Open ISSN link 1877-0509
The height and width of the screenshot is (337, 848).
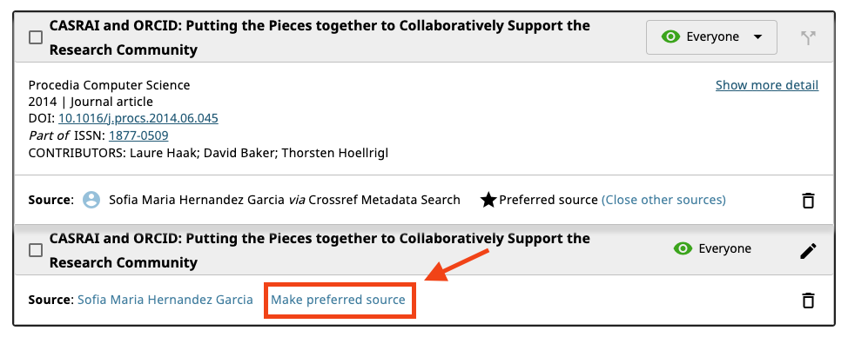click(x=138, y=135)
